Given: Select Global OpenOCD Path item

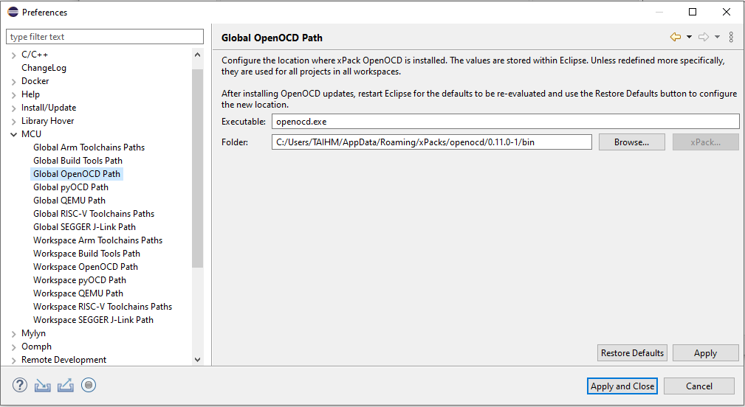Looking at the screenshot, I should [x=77, y=174].
